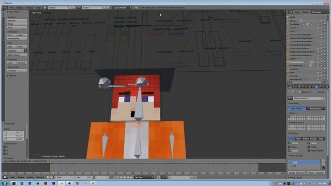Viewport: 331px width, 186px height.
Task: Toggle the Shapes display checkbox
Action: pyautogui.click(x=290, y=150)
